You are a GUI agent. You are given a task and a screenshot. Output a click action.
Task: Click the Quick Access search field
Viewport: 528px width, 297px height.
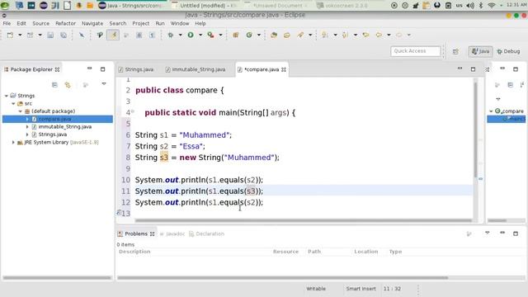point(415,51)
